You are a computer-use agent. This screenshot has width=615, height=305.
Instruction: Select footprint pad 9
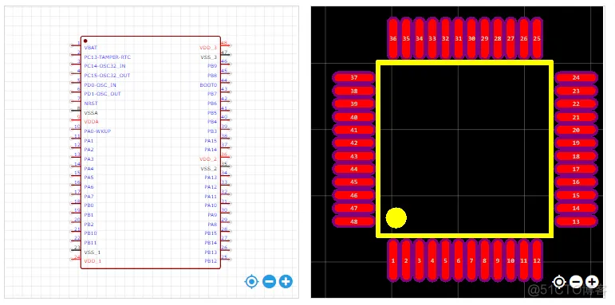click(497, 260)
